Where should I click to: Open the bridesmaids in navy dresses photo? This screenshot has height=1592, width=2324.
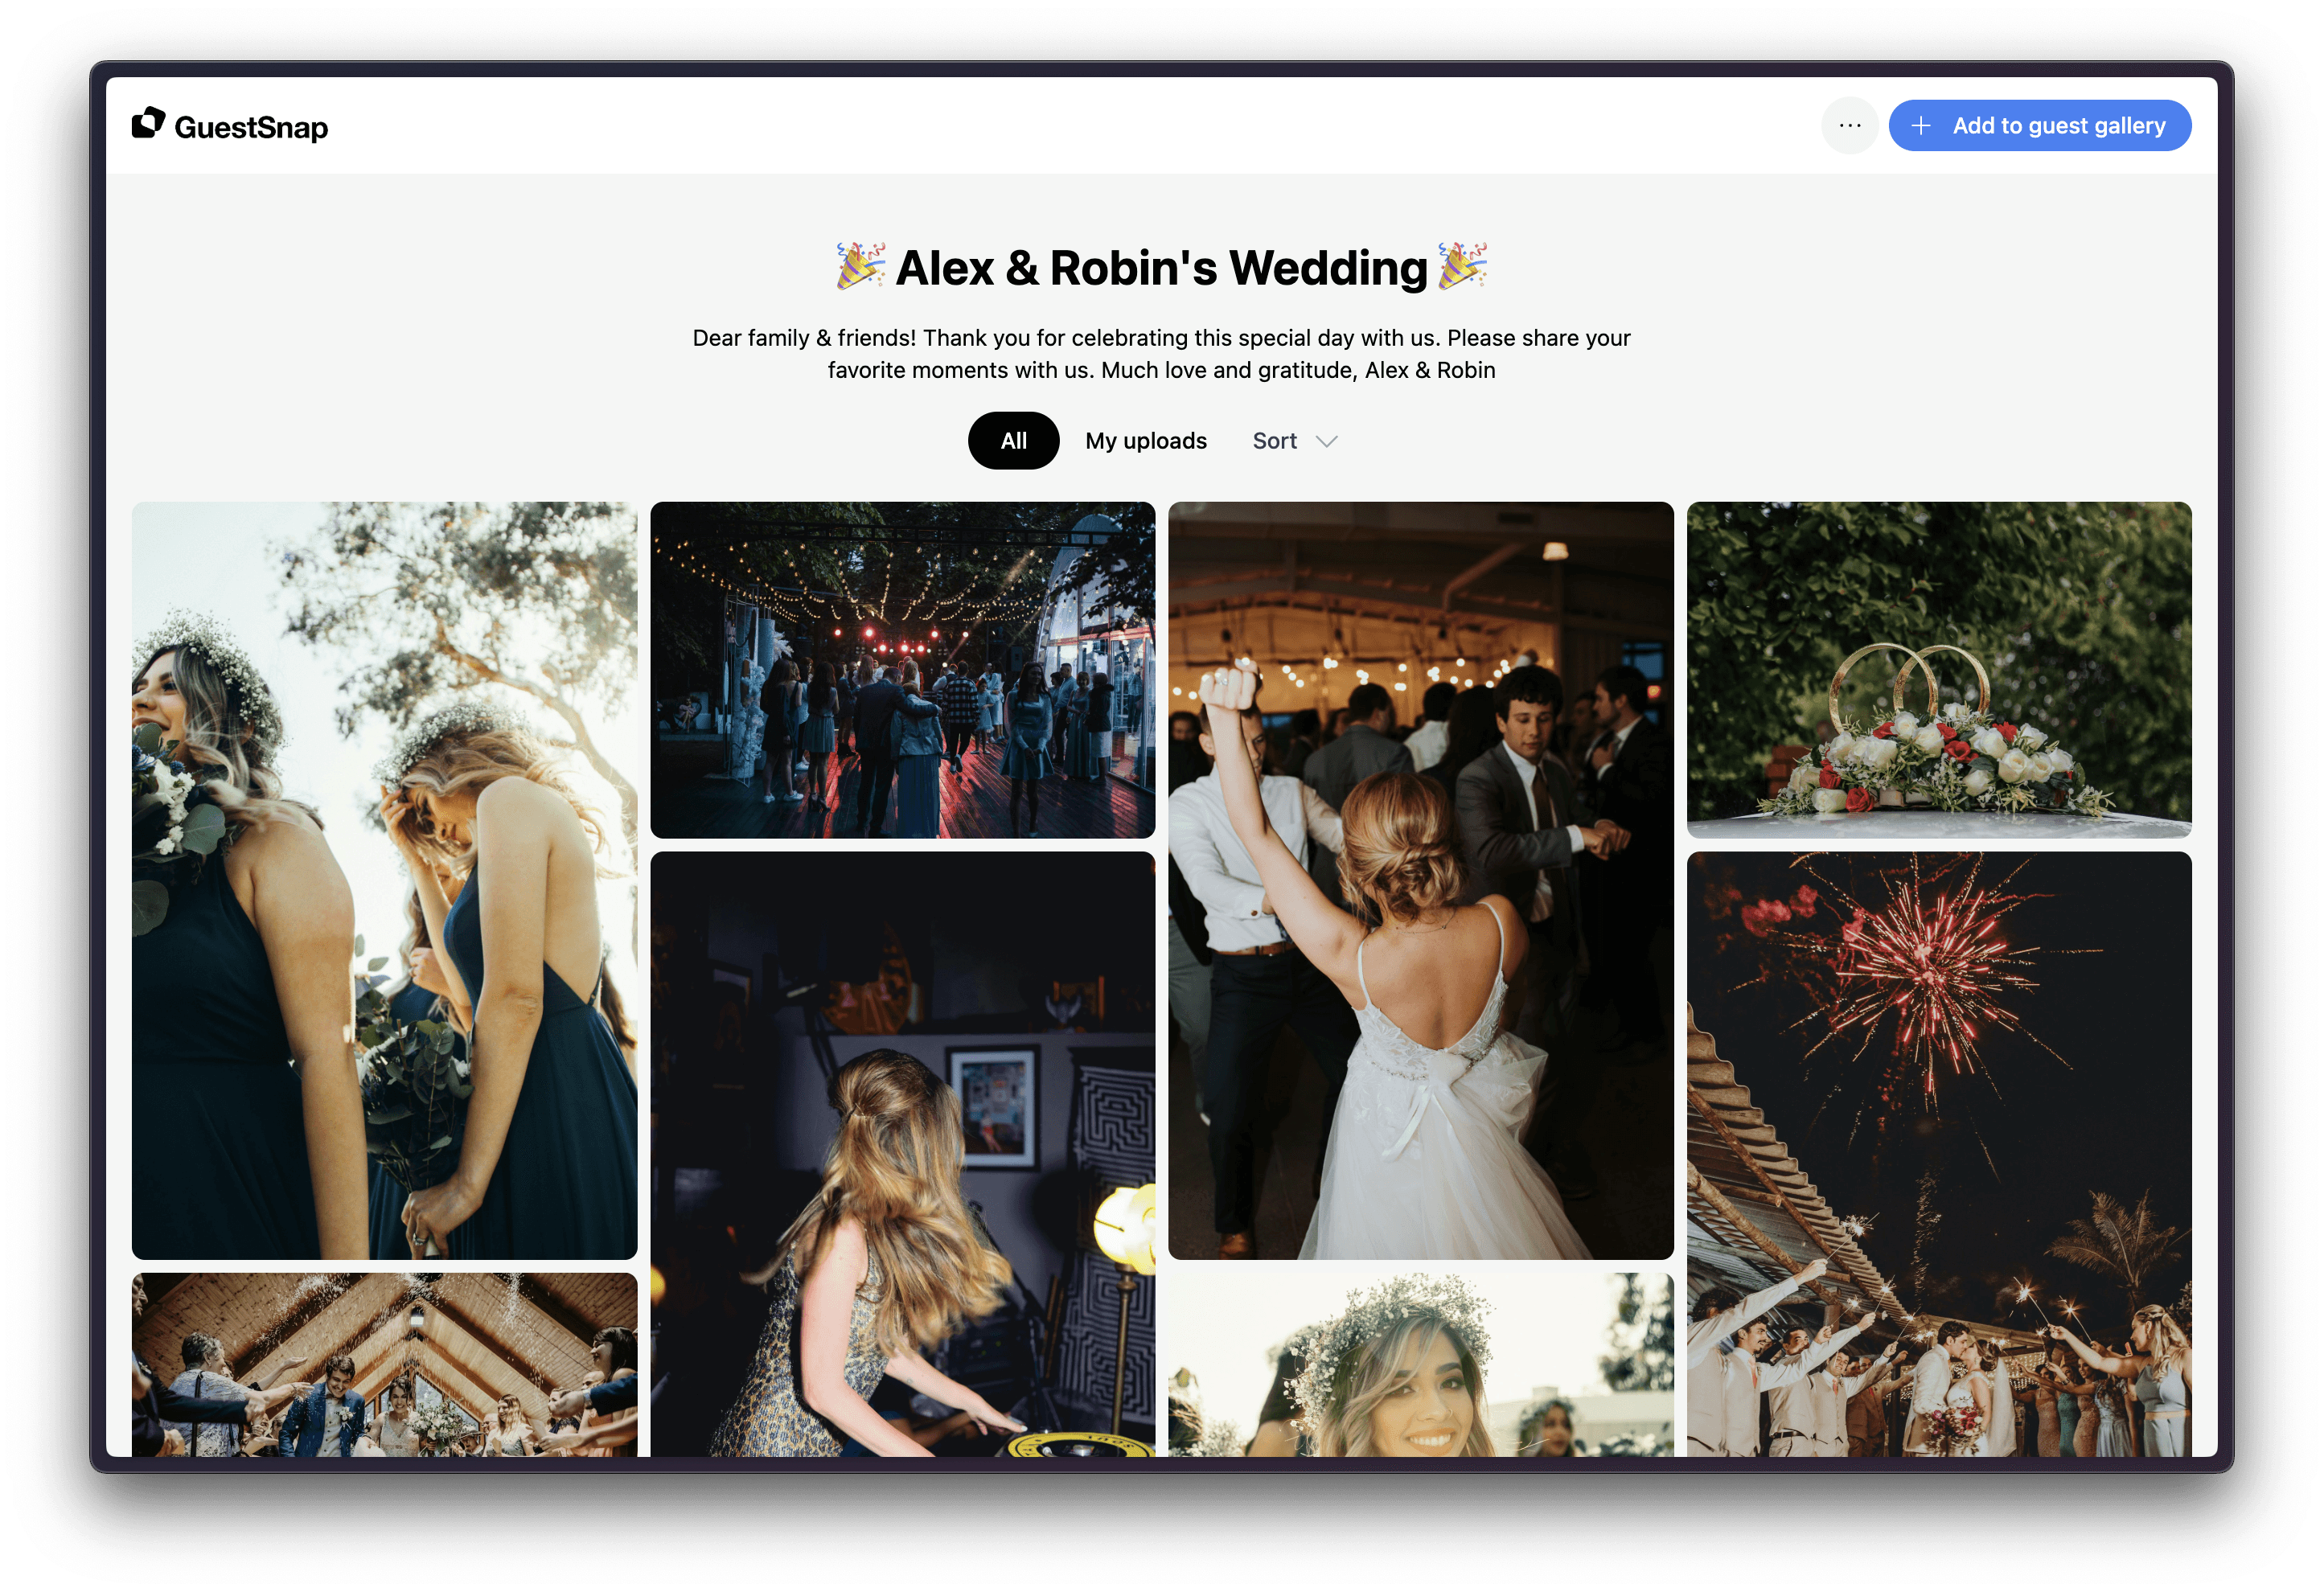tap(384, 880)
